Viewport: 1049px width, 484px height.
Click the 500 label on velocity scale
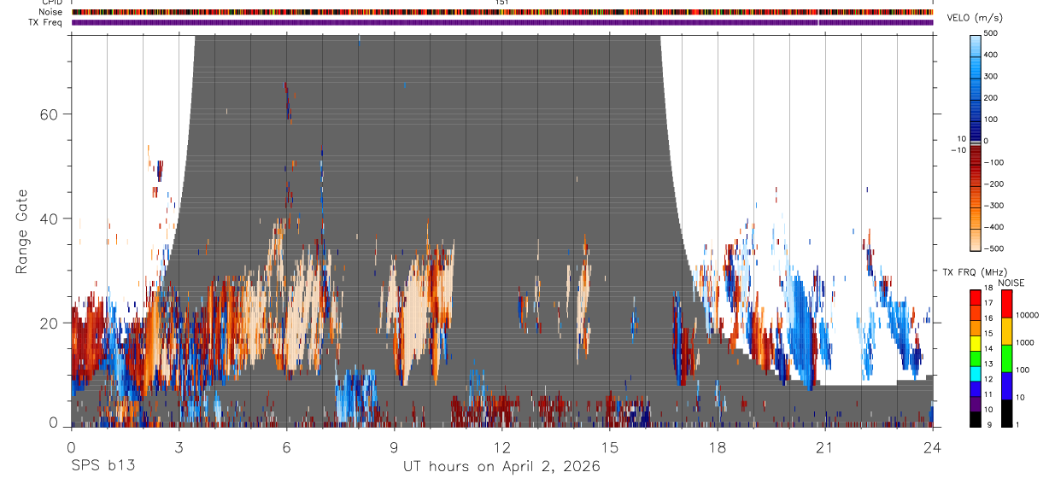[991, 33]
